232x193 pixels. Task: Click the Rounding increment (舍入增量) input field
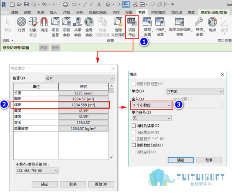click(198, 105)
